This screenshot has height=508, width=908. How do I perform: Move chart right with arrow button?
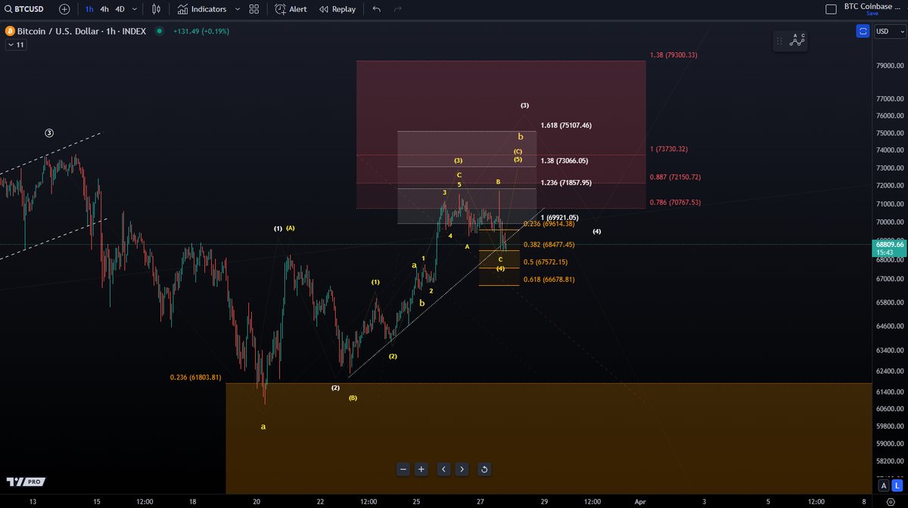click(x=462, y=469)
